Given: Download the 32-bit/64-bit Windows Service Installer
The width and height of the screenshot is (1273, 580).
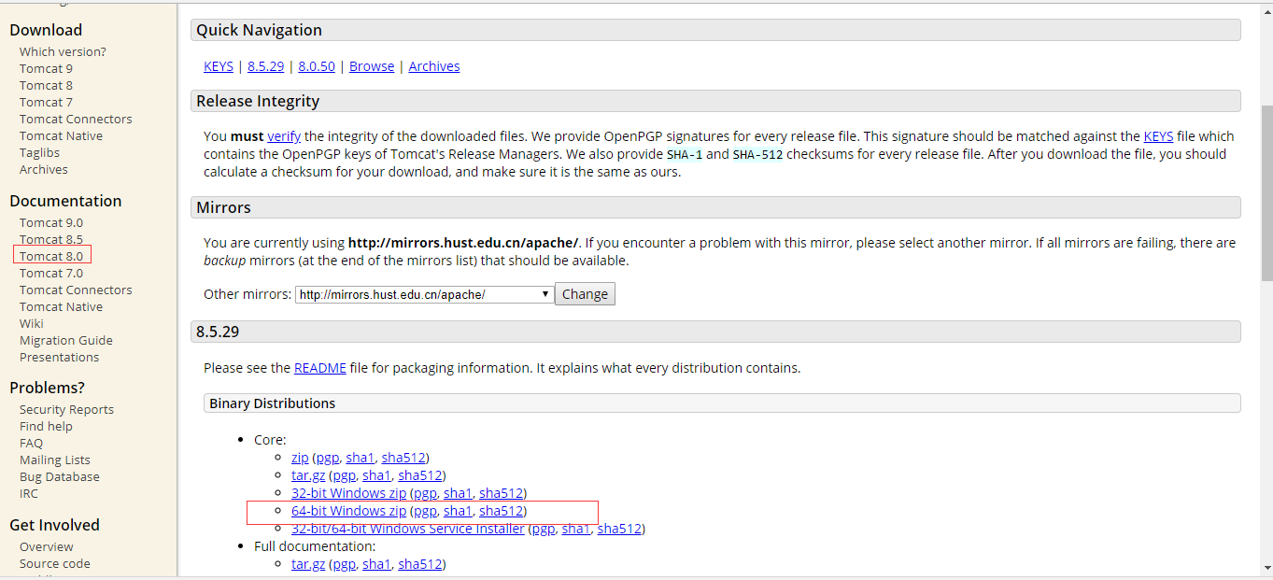Looking at the screenshot, I should (408, 529).
